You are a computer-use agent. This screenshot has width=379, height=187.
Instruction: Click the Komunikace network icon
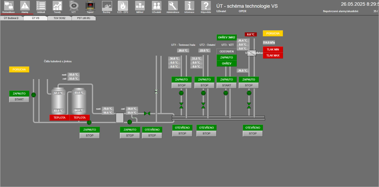(x=8, y=6)
